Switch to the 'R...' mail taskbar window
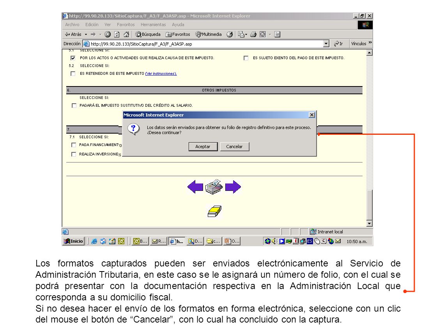435x335 pixels. point(159,241)
